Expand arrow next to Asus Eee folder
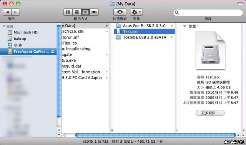The width and height of the screenshot is (246, 145). click(172, 26)
